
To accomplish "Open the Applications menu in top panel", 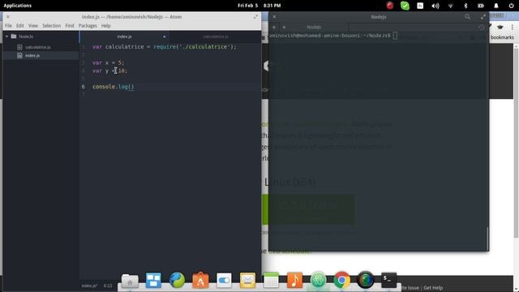I will pyautogui.click(x=18, y=6).
